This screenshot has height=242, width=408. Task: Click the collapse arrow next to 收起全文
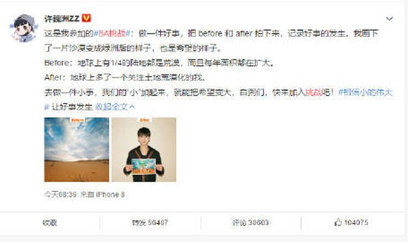coord(132,107)
